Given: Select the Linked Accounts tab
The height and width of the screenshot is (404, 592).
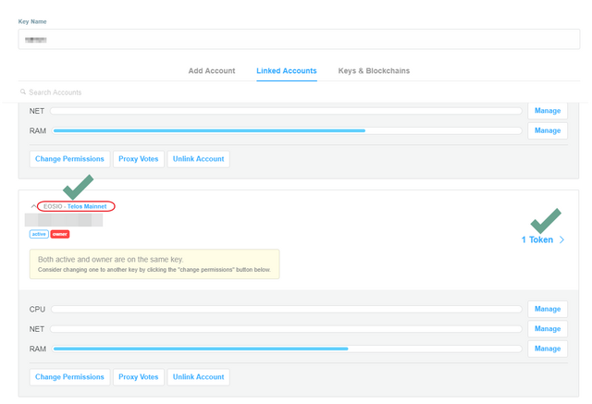Looking at the screenshot, I should pos(287,70).
